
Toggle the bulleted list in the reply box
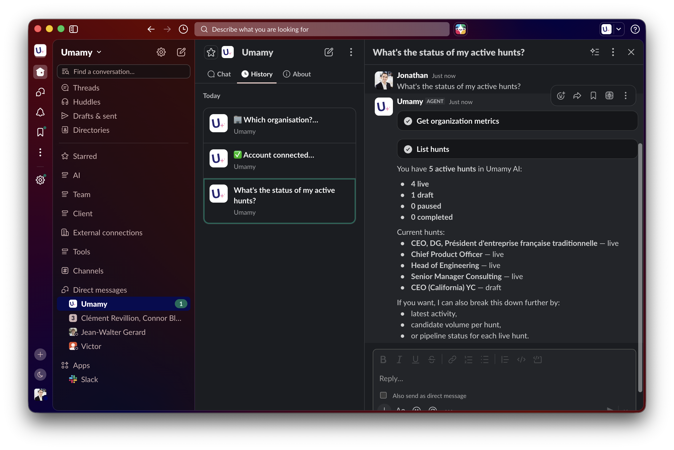click(x=485, y=359)
